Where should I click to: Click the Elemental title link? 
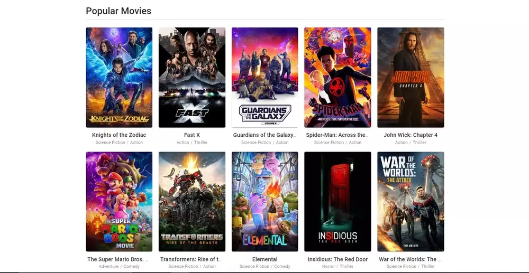[x=265, y=259]
